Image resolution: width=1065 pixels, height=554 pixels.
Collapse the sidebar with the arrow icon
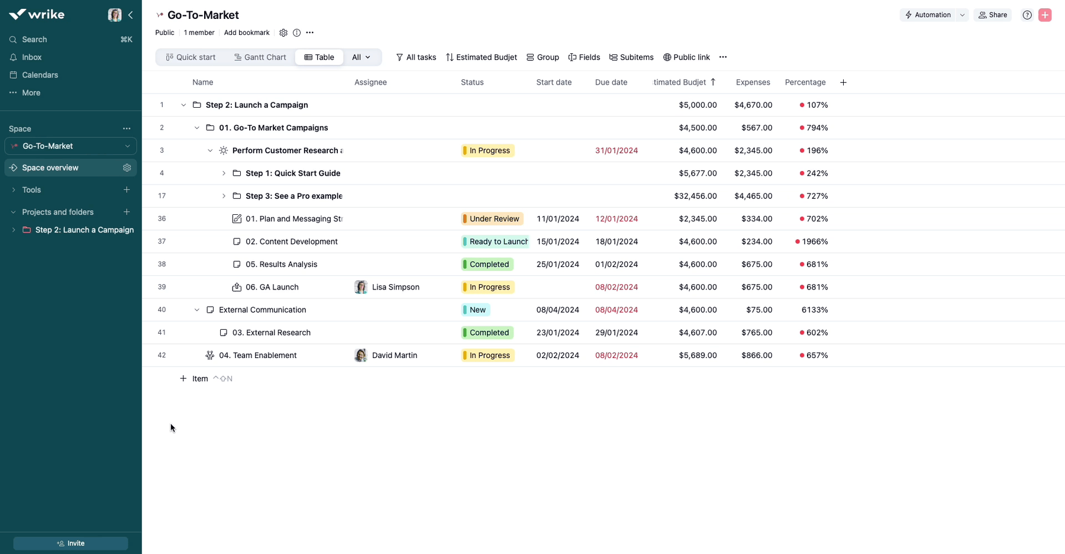point(131,15)
